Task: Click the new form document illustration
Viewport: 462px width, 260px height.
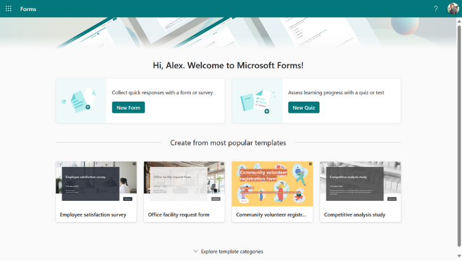Action: click(x=81, y=101)
